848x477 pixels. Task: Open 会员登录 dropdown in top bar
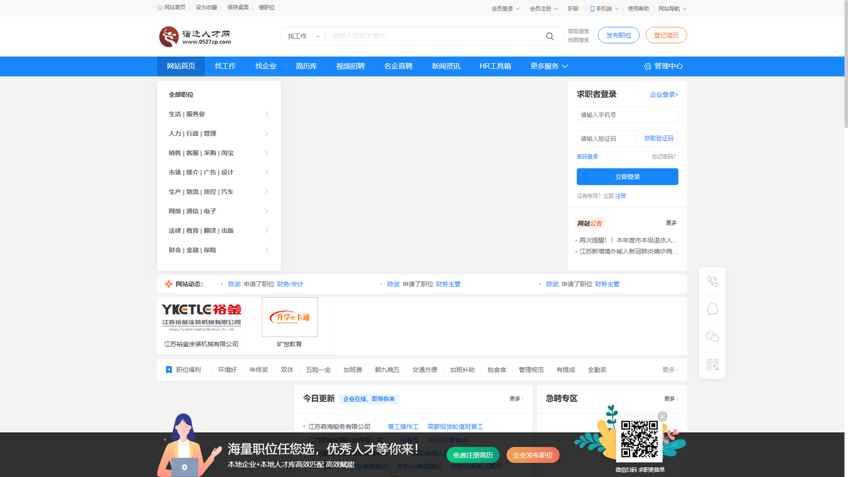506,8
